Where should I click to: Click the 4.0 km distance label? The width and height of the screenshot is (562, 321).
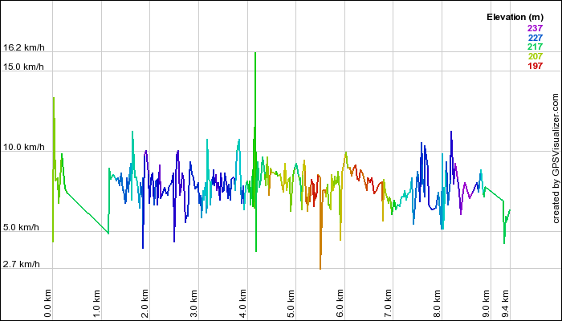(x=242, y=303)
